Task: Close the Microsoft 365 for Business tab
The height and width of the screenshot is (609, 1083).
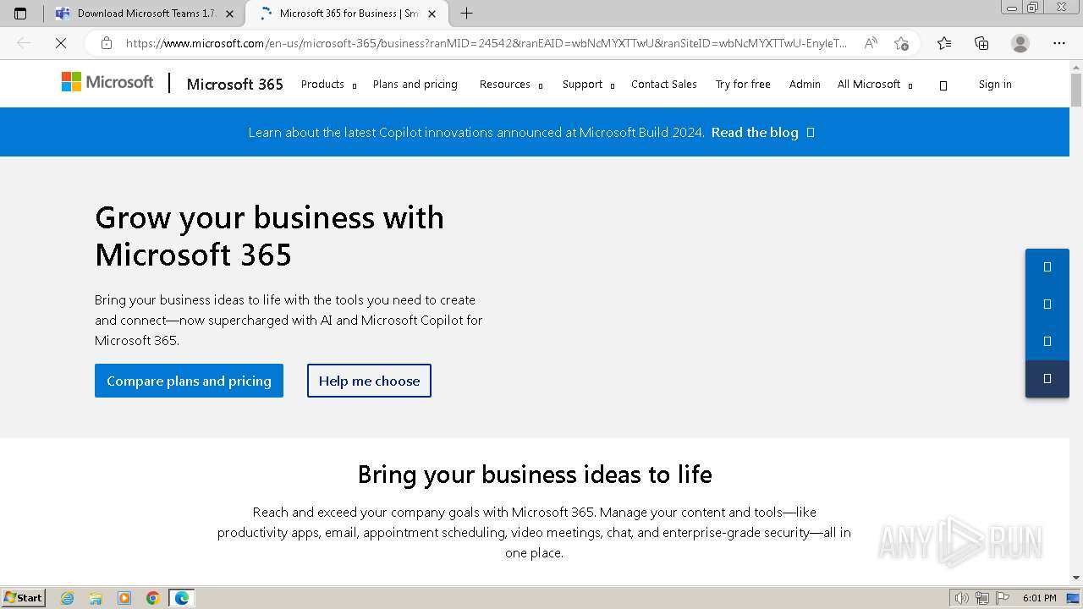Action: [x=432, y=14]
